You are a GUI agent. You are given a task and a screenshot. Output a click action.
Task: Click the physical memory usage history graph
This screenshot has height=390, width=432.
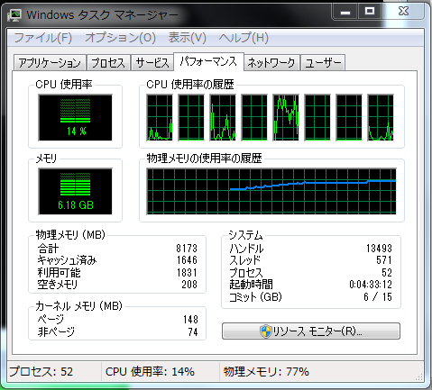(x=271, y=192)
